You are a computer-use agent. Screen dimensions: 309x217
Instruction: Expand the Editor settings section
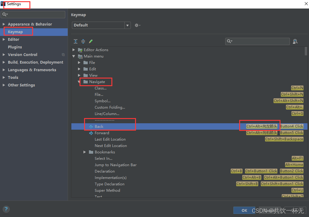tap(4, 39)
